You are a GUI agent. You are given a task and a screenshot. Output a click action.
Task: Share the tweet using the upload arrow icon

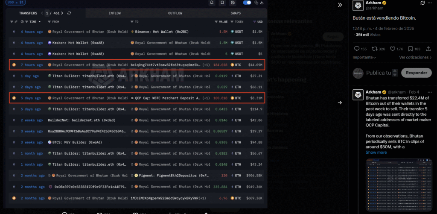coord(428,49)
